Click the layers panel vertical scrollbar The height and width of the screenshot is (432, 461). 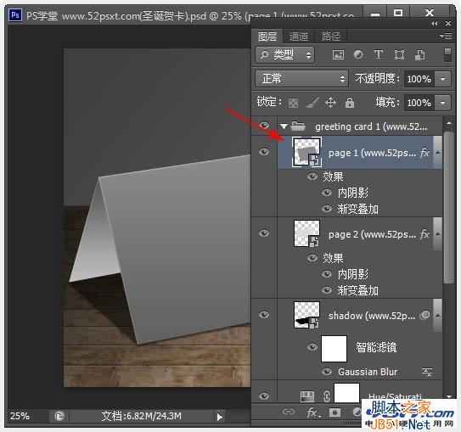[449, 207]
